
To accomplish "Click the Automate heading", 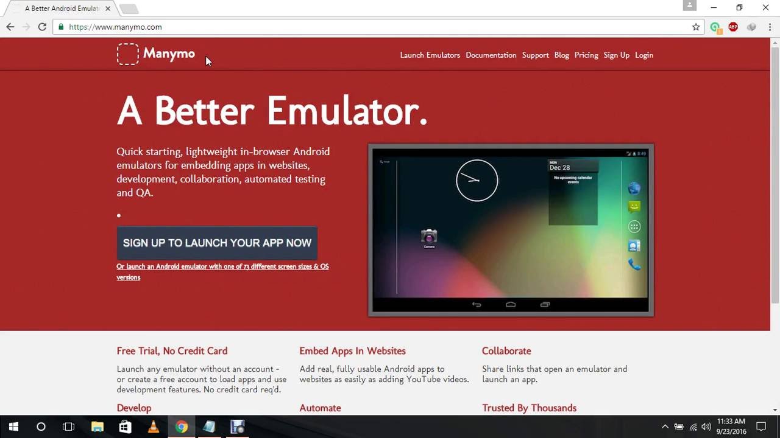I will [320, 408].
